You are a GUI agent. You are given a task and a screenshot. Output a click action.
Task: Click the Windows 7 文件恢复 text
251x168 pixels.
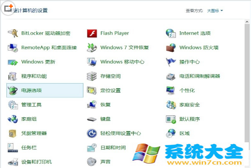[125, 48]
